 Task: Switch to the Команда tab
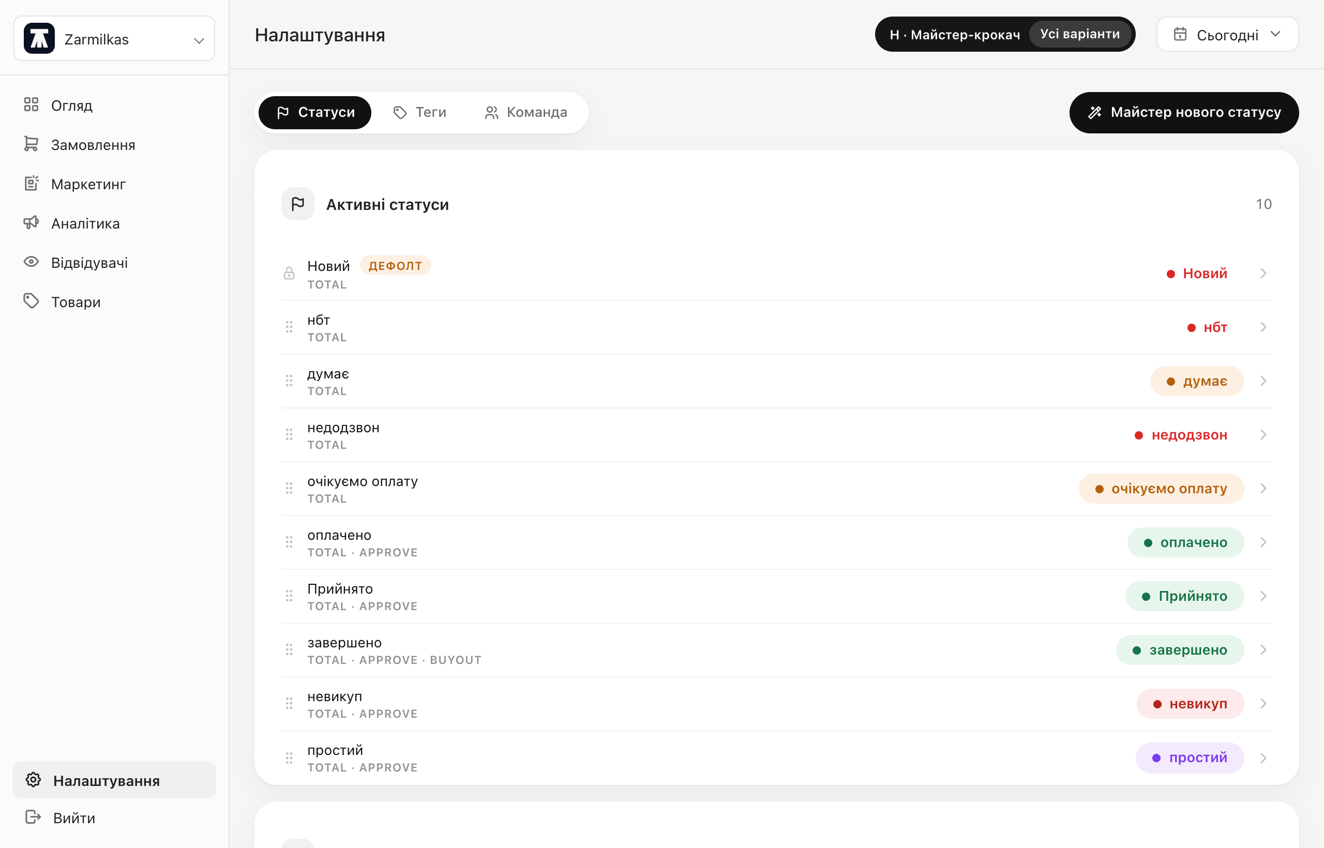525,113
